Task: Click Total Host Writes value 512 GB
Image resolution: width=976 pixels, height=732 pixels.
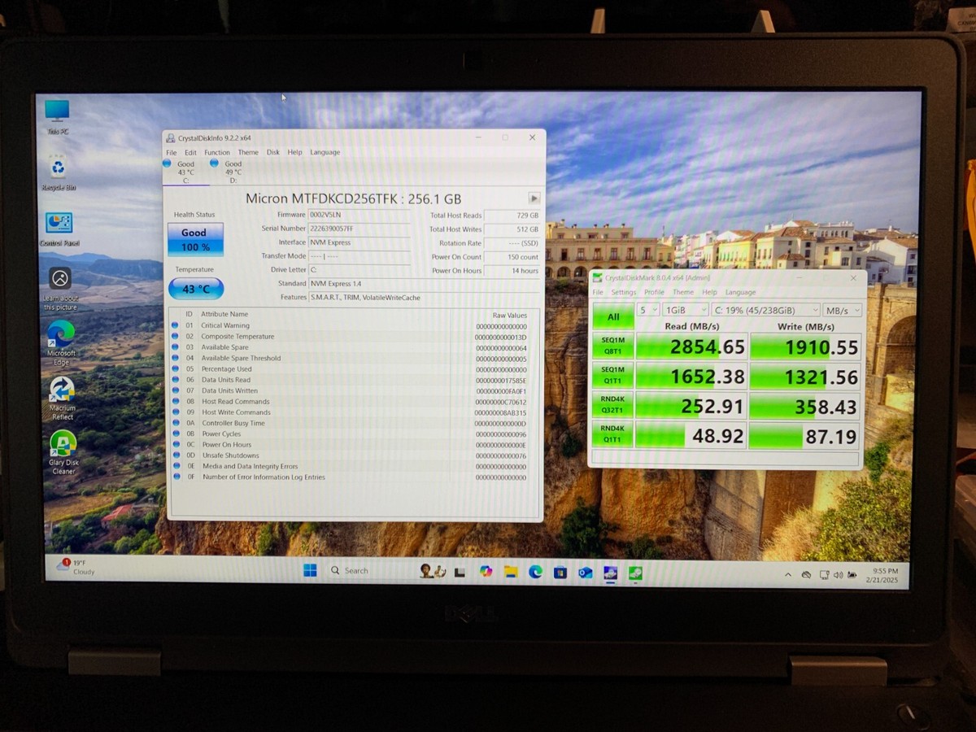Action: [513, 229]
